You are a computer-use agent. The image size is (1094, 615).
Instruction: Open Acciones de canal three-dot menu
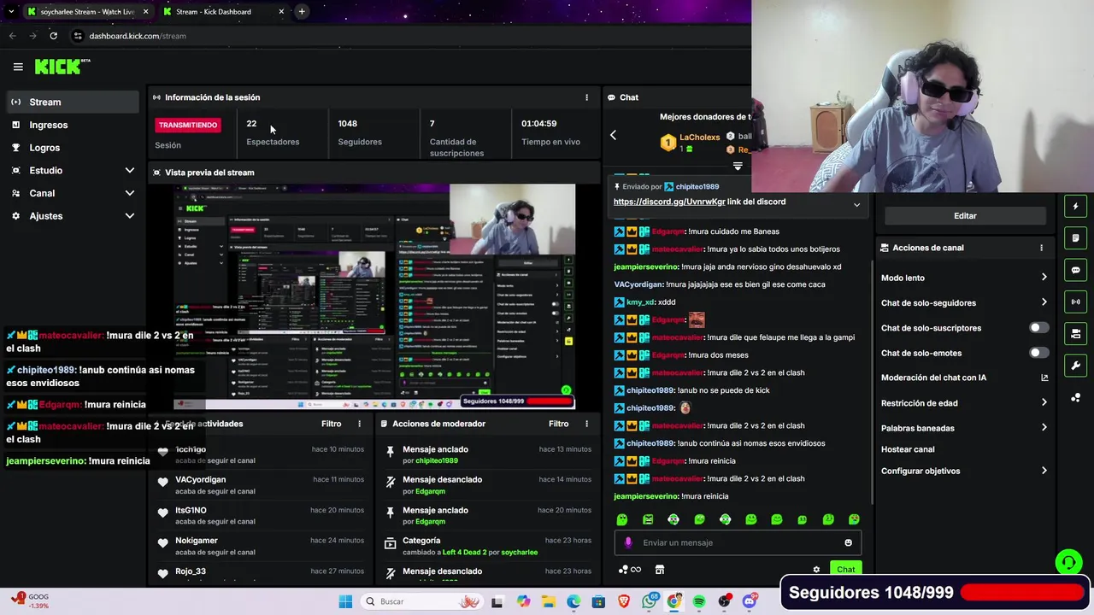[1041, 248]
